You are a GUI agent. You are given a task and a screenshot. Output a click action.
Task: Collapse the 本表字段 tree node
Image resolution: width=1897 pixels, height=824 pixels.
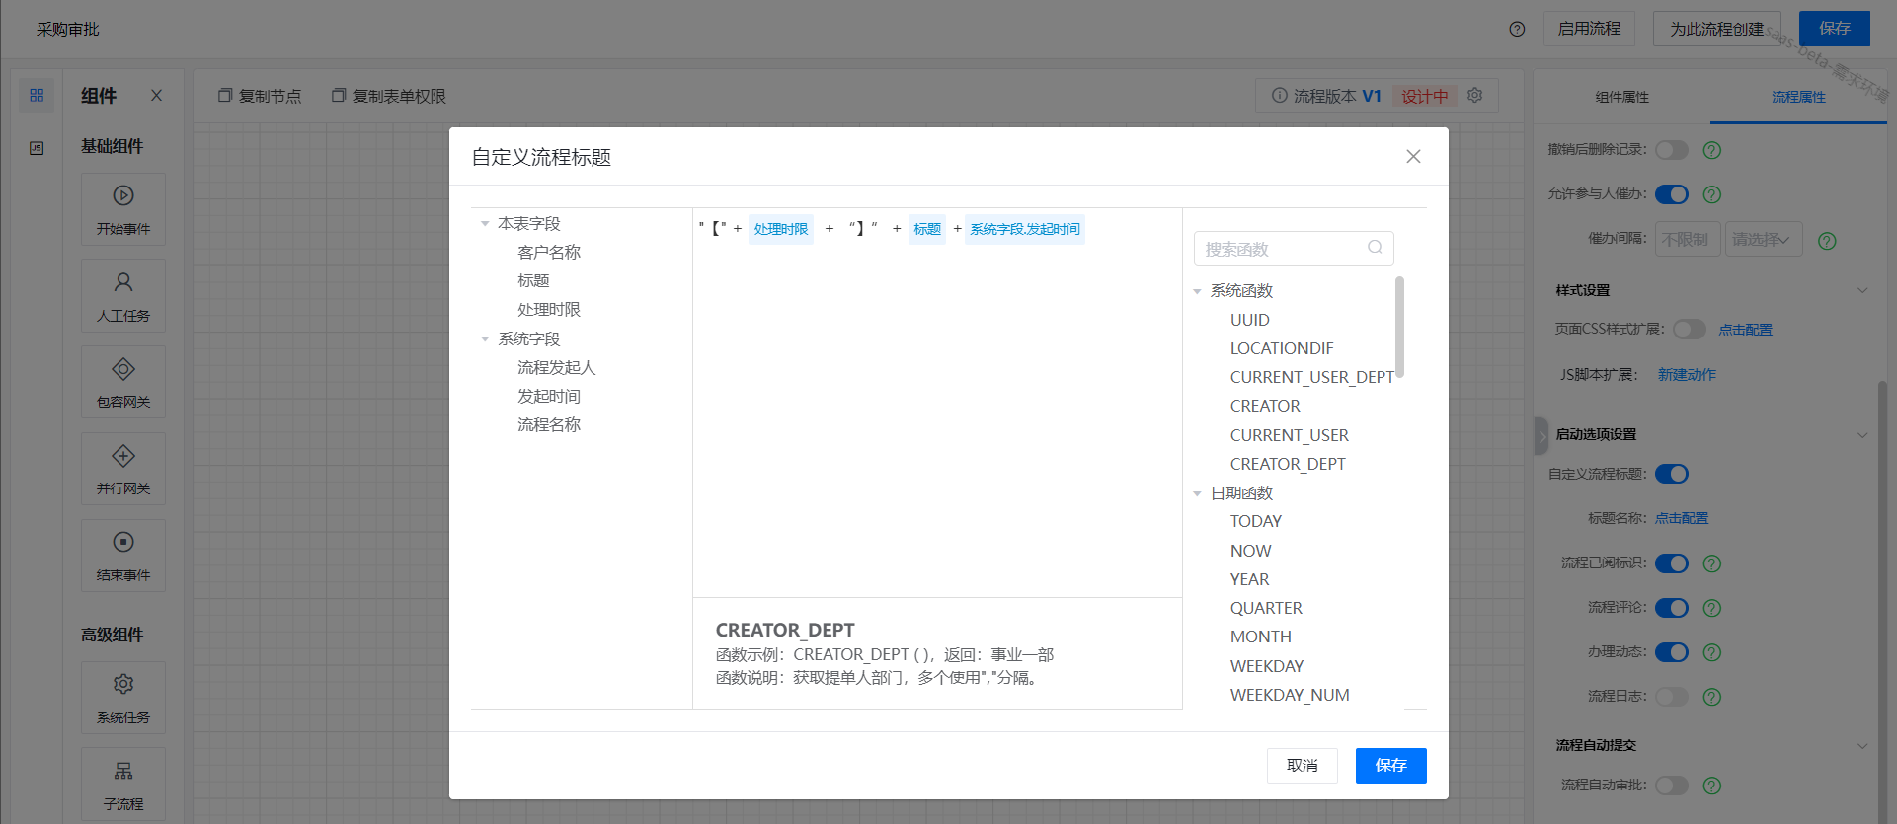click(485, 224)
